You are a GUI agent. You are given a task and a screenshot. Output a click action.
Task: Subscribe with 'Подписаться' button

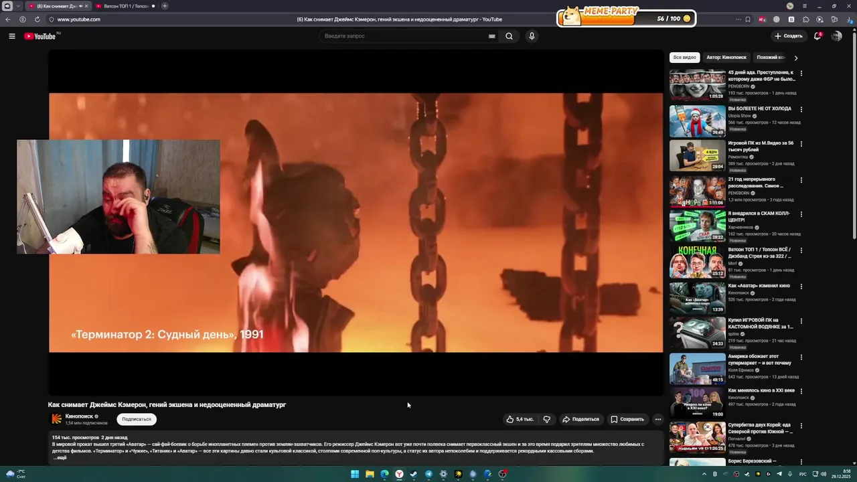pyautogui.click(x=137, y=419)
